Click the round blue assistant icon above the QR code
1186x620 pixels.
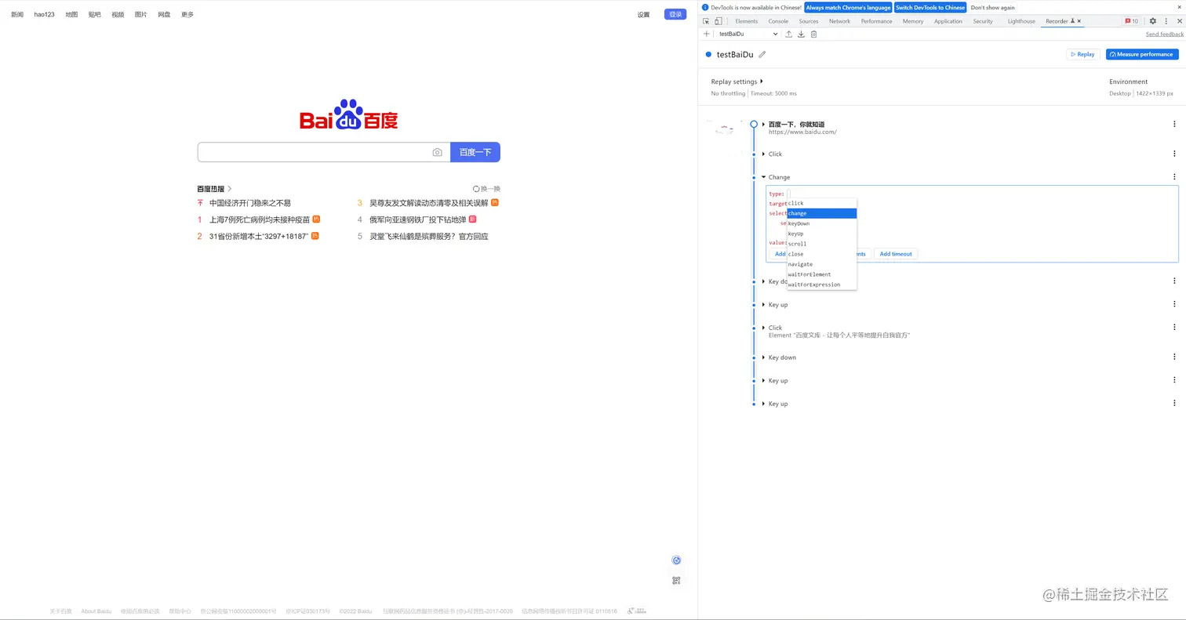pyautogui.click(x=676, y=560)
